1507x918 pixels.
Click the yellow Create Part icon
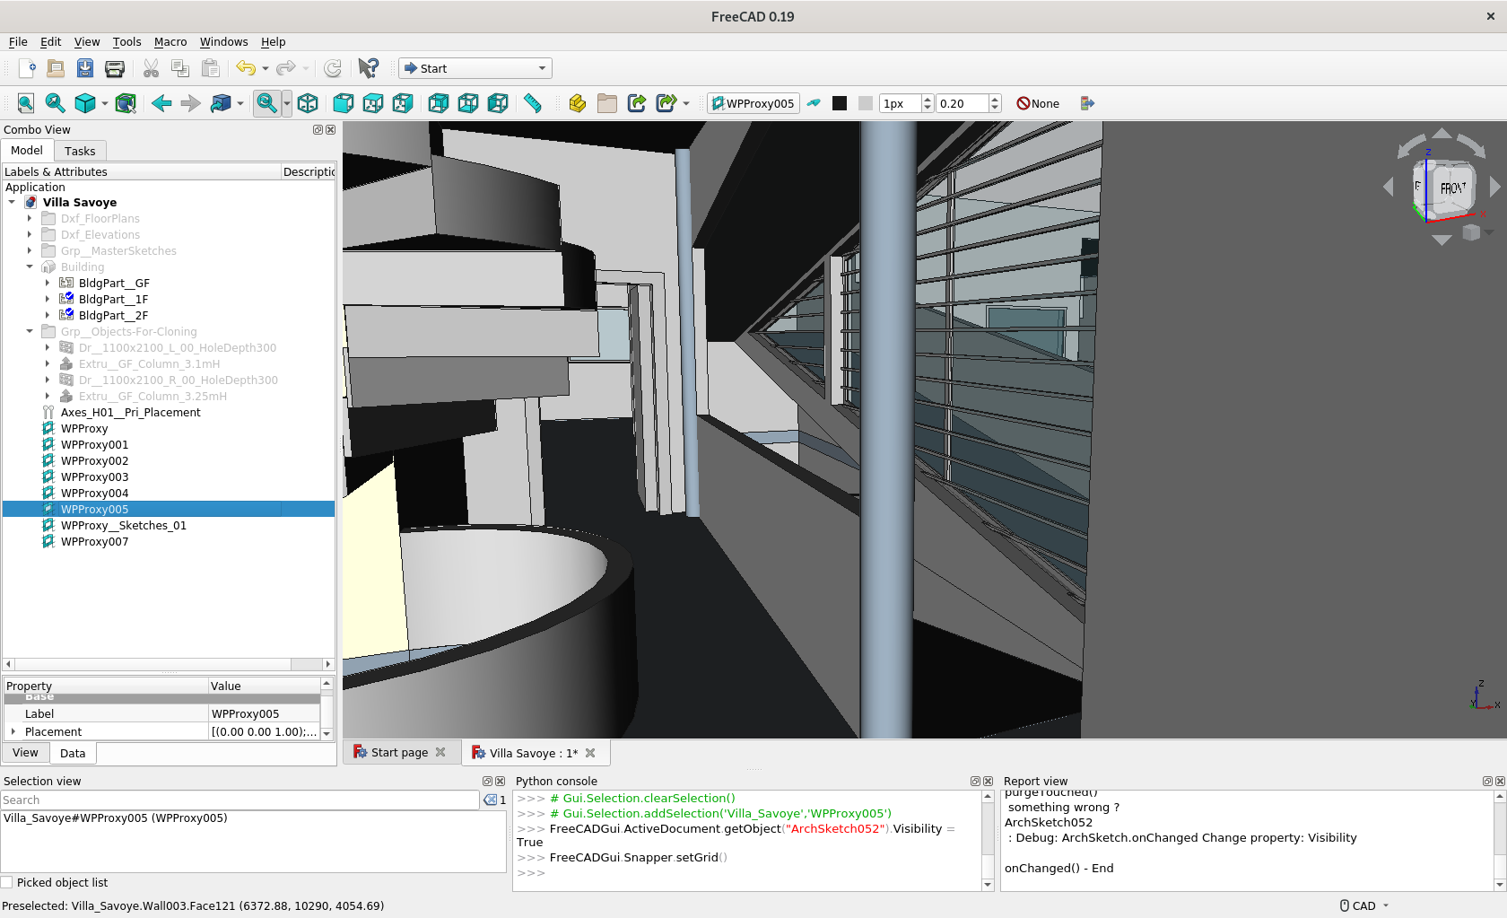tap(578, 103)
